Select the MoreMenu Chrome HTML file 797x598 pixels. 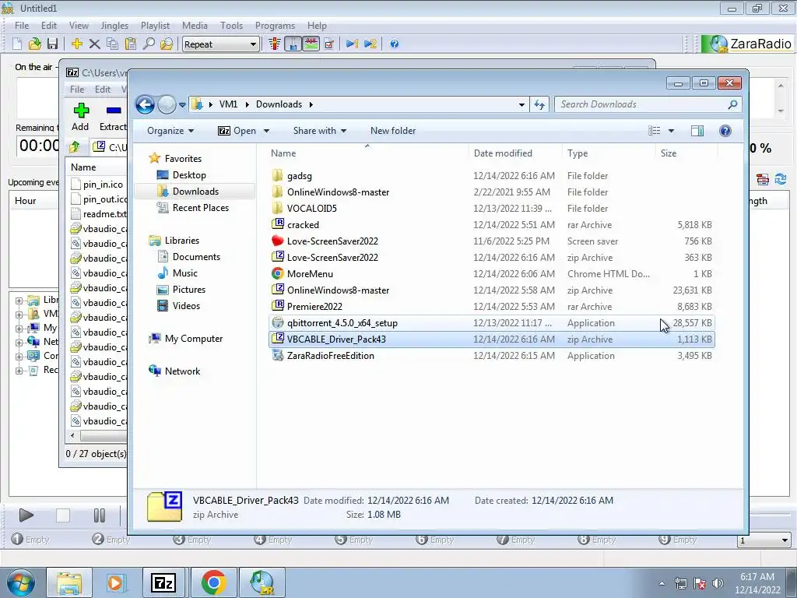tap(491, 273)
